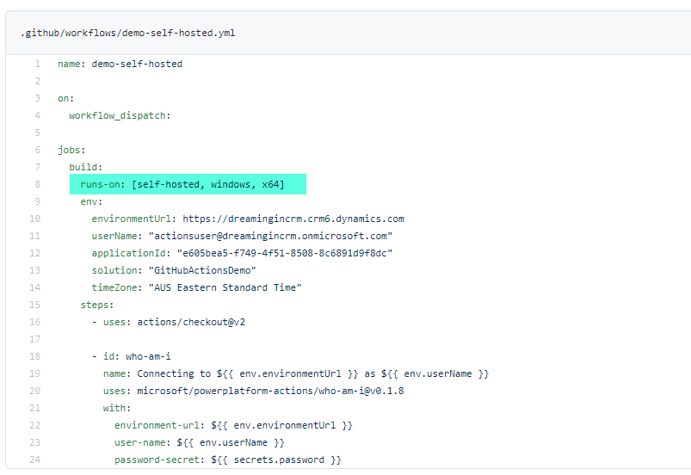Click the id: who-am-i line
This screenshot has width=691, height=475.
[x=126, y=356]
